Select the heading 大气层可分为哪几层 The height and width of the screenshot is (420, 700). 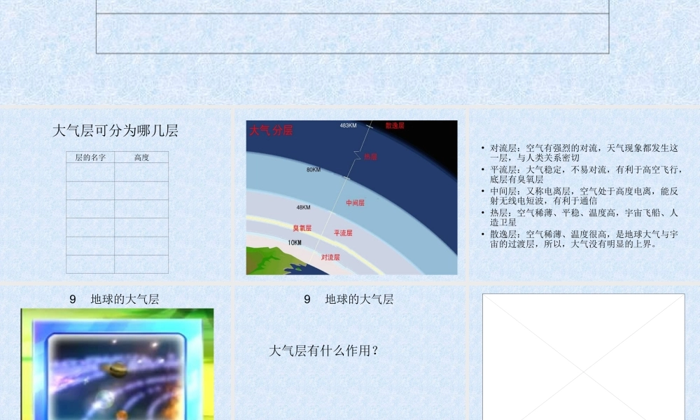(114, 130)
